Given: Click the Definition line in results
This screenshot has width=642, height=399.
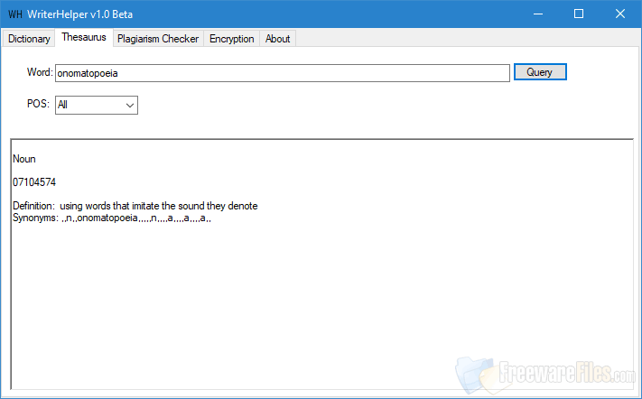Looking at the screenshot, I should tap(135, 206).
